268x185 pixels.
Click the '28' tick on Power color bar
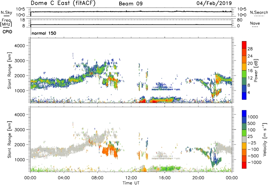[x=250, y=49]
